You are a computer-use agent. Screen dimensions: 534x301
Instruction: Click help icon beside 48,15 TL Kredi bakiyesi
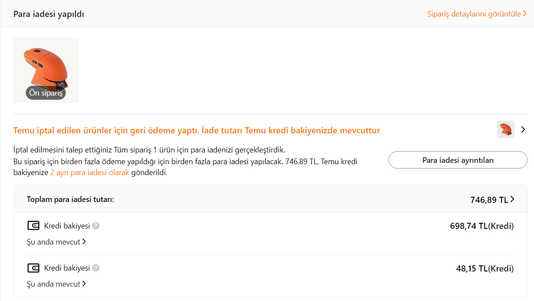96,268
